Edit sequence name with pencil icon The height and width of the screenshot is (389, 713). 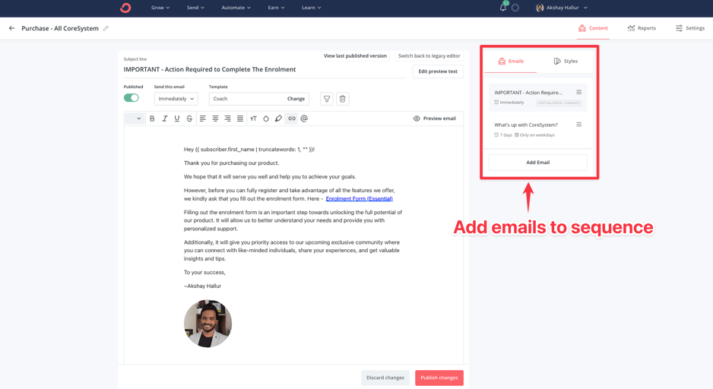(x=106, y=28)
